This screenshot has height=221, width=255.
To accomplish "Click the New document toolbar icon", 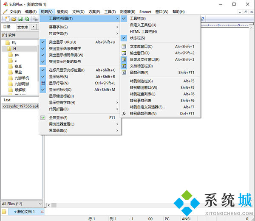I will click(x=7, y=19).
